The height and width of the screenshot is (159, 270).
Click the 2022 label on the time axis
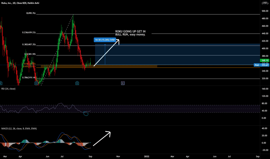(x=147, y=156)
